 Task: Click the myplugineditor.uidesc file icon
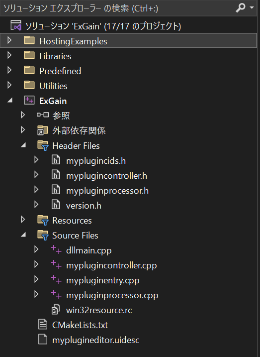43,339
